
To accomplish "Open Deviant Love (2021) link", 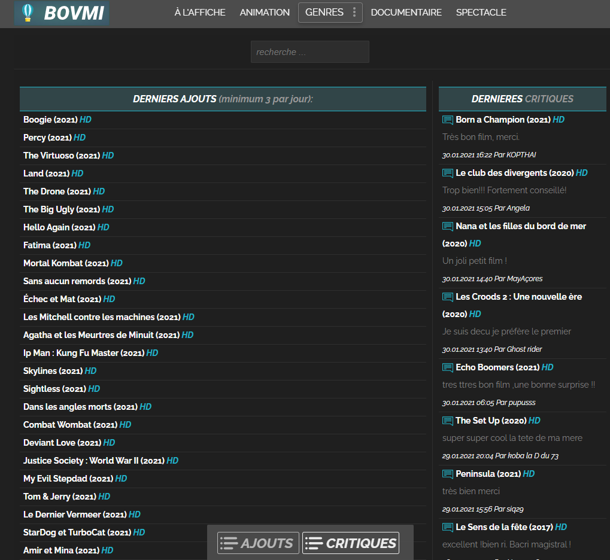I will click(x=69, y=443).
